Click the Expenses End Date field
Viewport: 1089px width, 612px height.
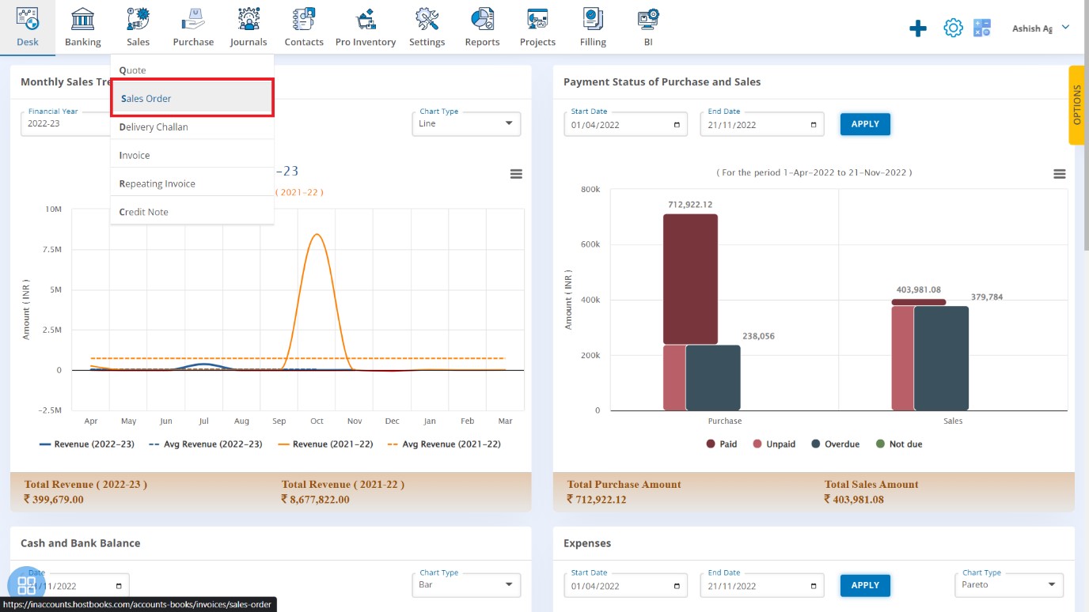[762, 586]
